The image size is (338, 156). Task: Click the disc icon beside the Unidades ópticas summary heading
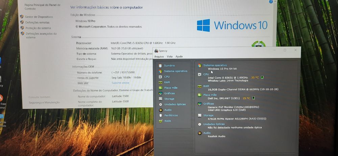(x=200, y=124)
